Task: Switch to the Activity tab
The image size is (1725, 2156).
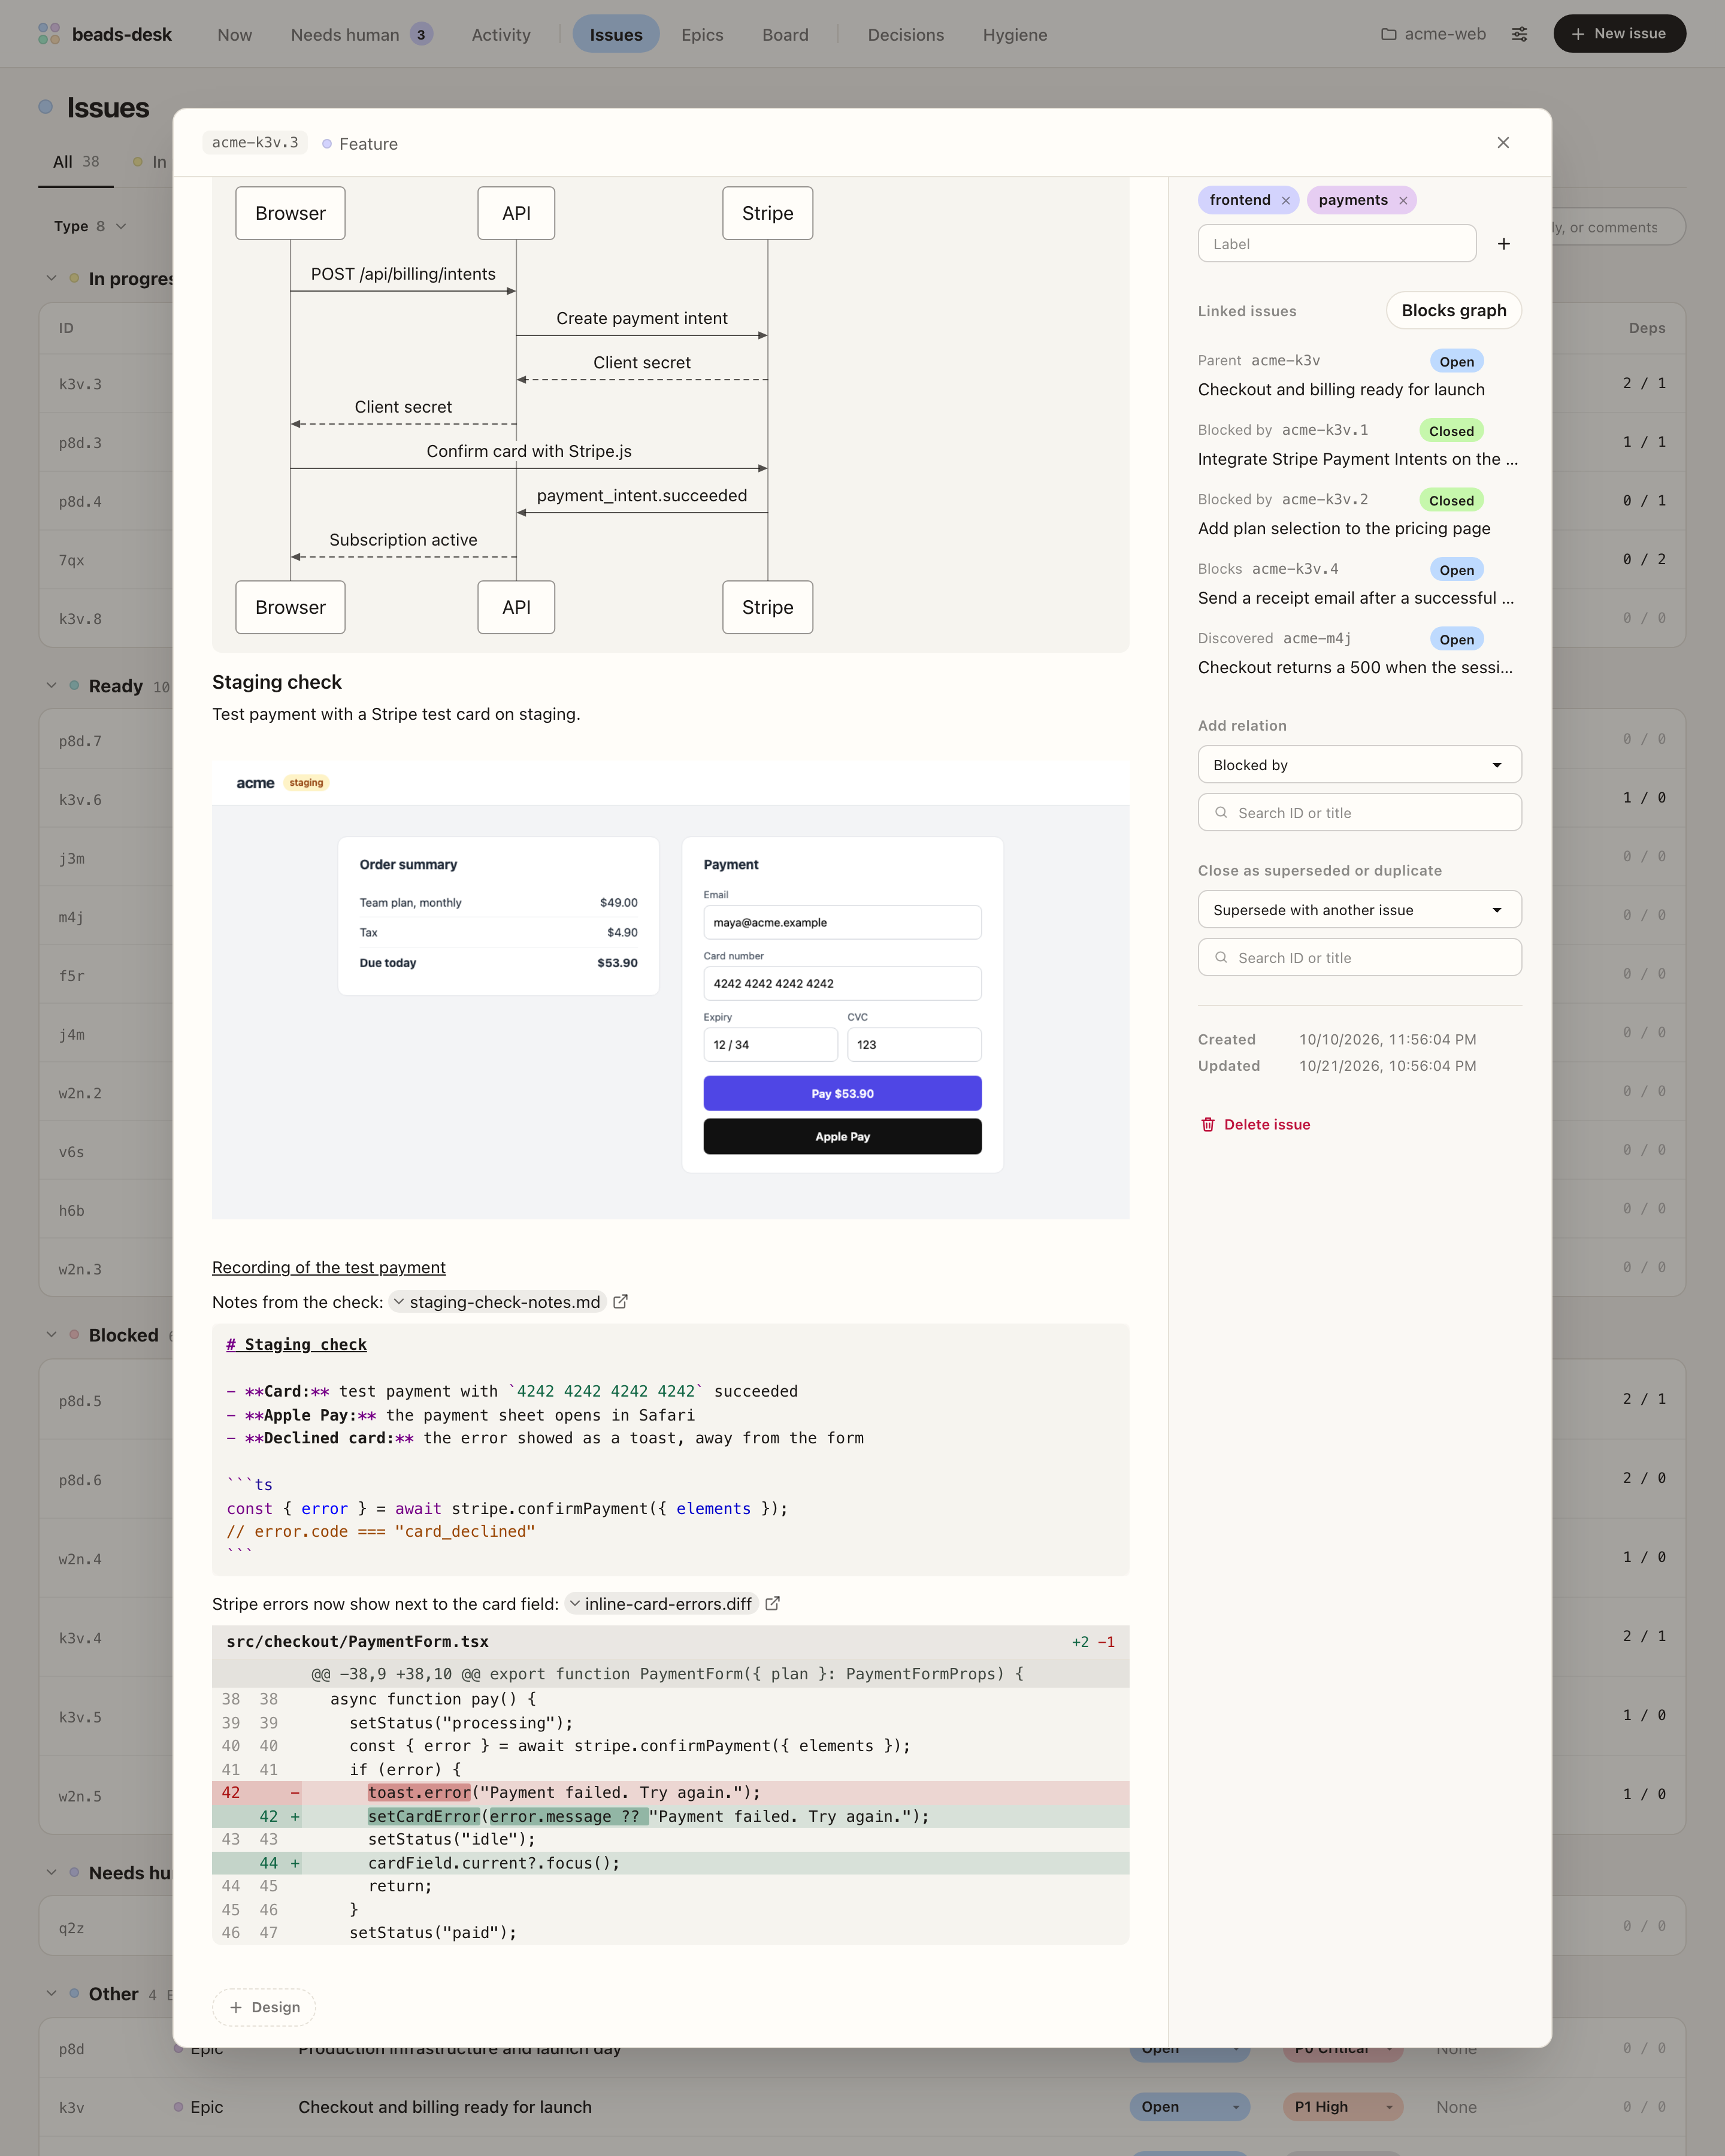Action: click(501, 34)
